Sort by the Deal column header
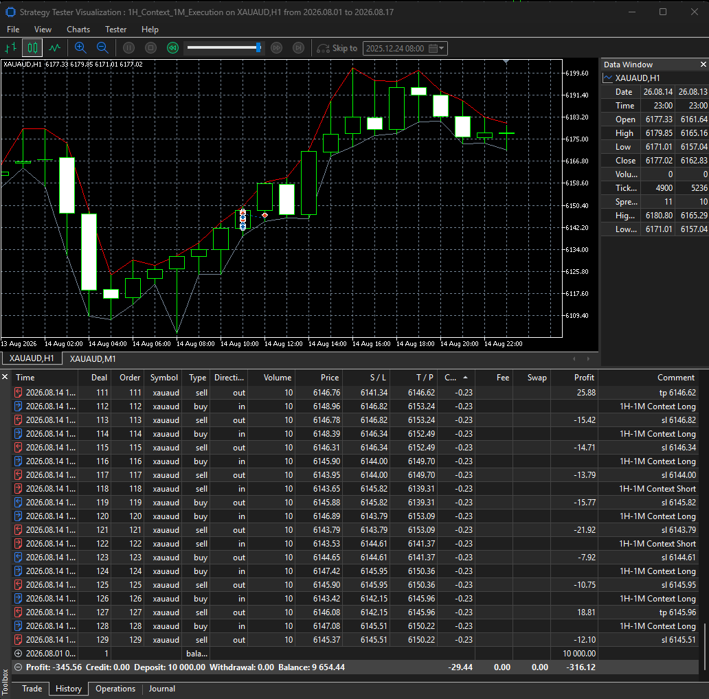Viewport: 709px width, 699px height. (95, 378)
